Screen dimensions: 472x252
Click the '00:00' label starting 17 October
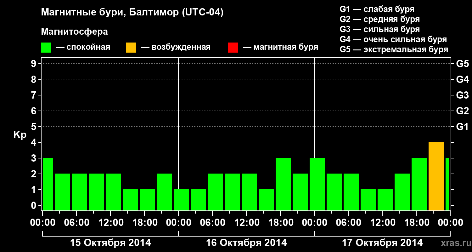(x=314, y=223)
